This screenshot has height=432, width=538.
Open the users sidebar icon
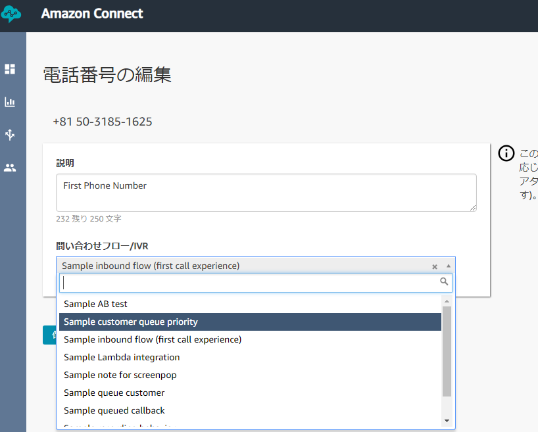pos(10,168)
